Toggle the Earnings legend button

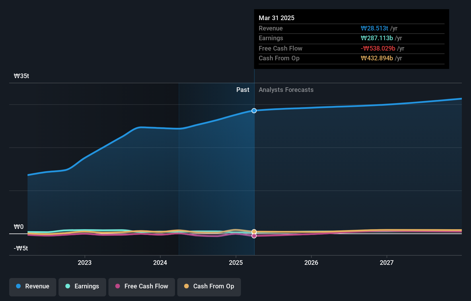pyautogui.click(x=82, y=287)
